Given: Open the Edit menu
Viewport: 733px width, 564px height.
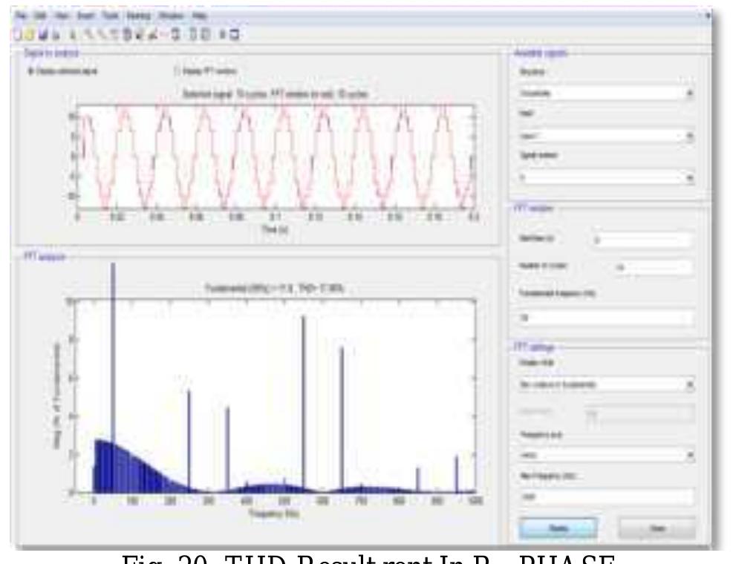Looking at the screenshot, I should point(40,16).
